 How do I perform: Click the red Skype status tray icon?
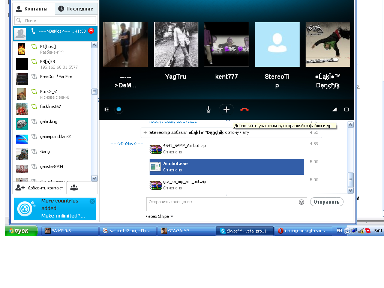point(368,231)
